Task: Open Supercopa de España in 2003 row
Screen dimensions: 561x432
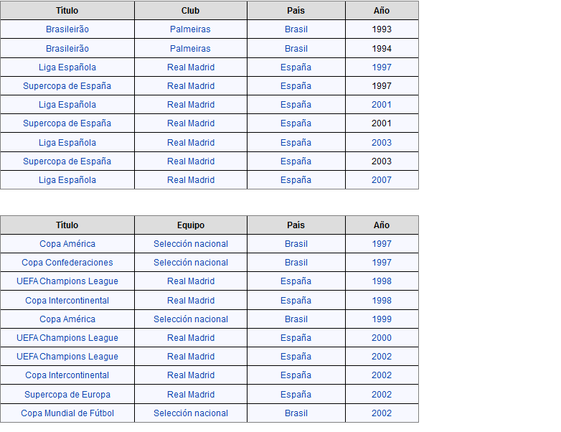Action: pyautogui.click(x=67, y=161)
